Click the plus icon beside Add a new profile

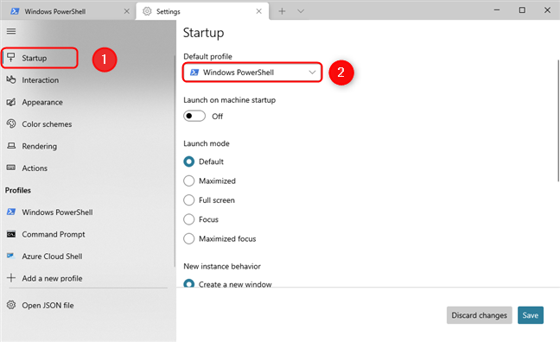click(x=11, y=278)
